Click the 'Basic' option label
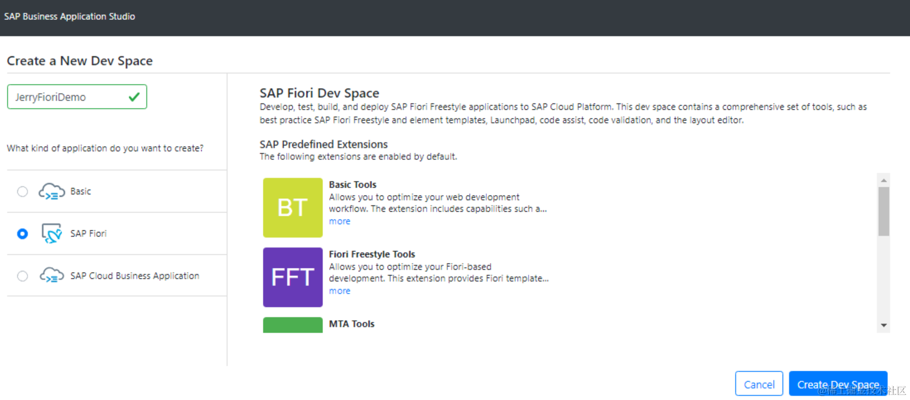 click(x=81, y=192)
